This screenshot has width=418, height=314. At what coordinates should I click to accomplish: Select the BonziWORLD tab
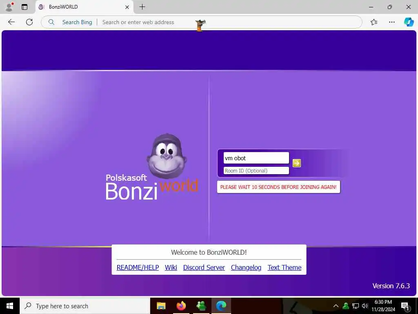[x=84, y=7]
